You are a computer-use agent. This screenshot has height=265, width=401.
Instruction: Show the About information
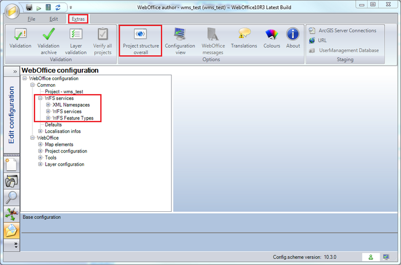click(x=293, y=39)
